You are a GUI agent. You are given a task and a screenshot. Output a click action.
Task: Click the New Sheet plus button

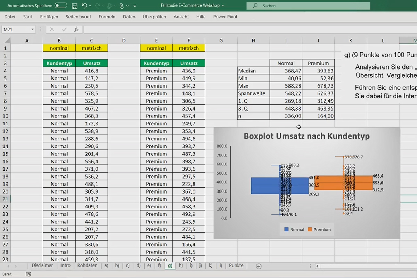coord(259,265)
